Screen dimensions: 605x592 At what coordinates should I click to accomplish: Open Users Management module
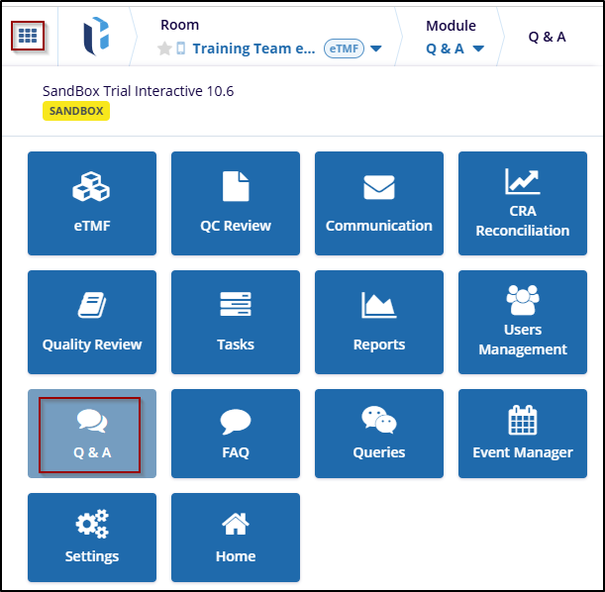coord(523,322)
